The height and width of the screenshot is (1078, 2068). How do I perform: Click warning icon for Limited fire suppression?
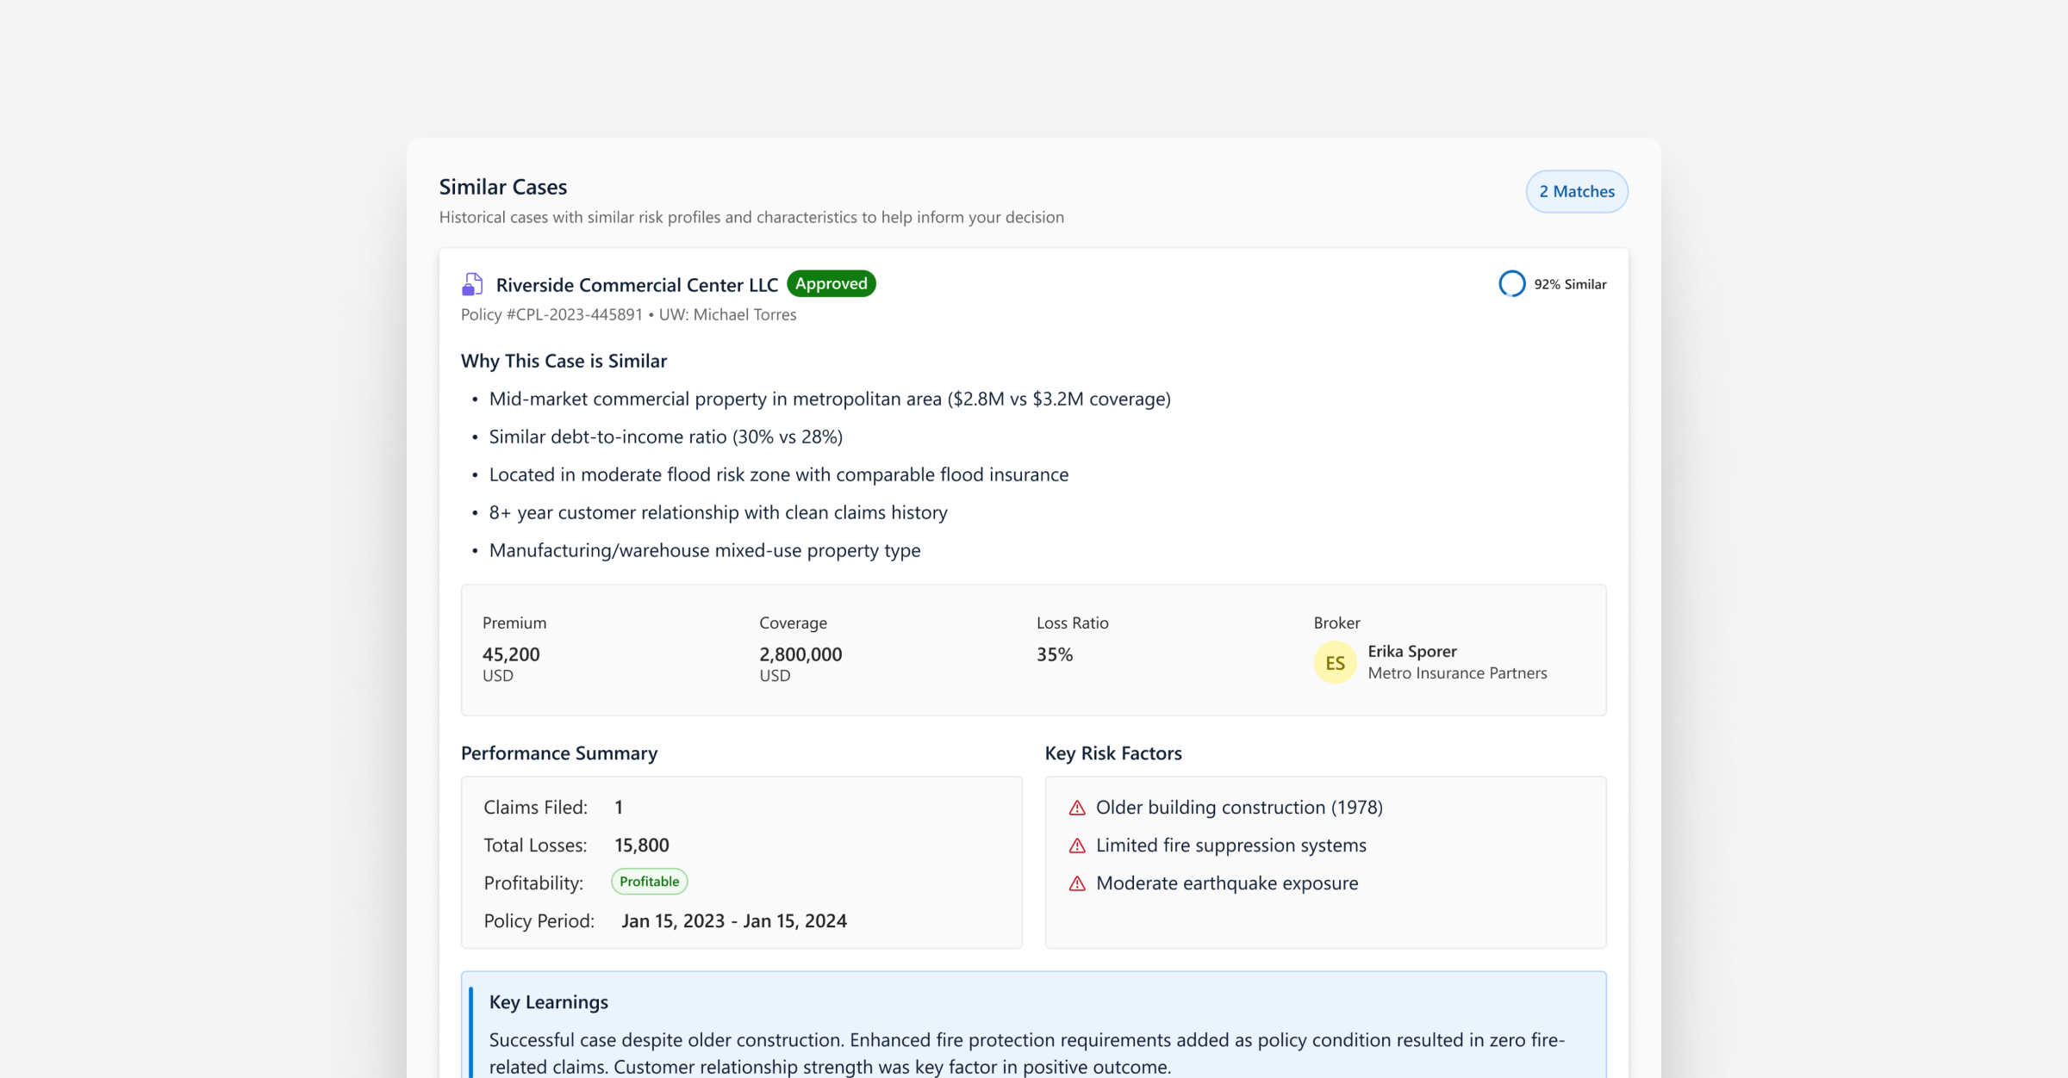point(1077,846)
